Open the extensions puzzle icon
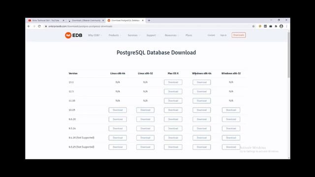The image size is (315, 177). (x=276, y=26)
